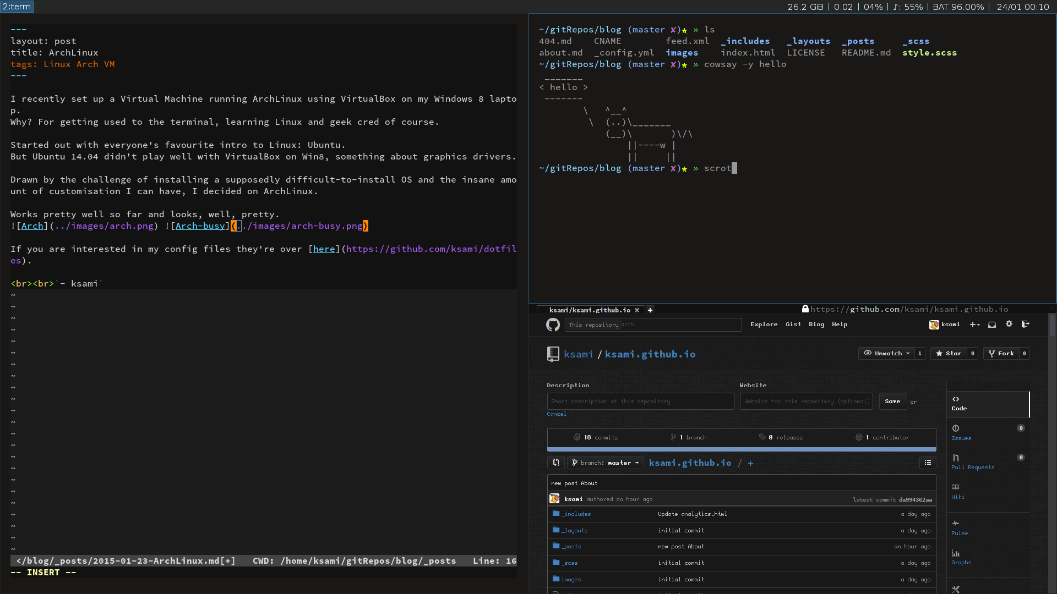Viewport: 1057px width, 594px height.
Task: Close the ksami/ksami.github.io browser tab
Action: [637, 310]
